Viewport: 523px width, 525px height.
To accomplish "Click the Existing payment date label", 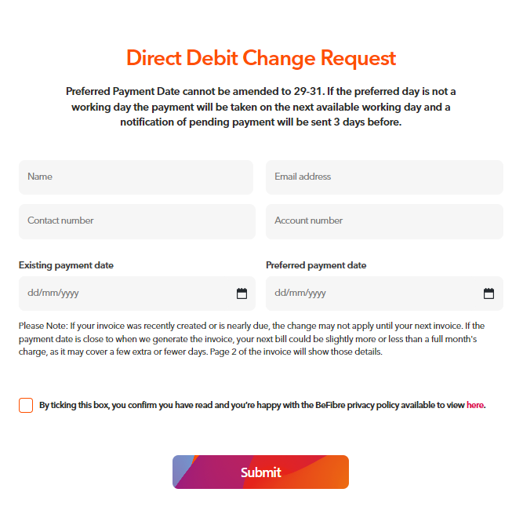I will tap(66, 265).
